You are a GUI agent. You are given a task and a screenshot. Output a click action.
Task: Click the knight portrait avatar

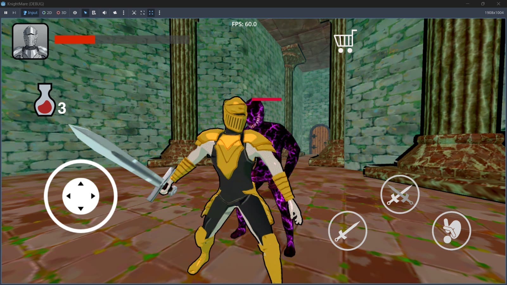tap(30, 41)
